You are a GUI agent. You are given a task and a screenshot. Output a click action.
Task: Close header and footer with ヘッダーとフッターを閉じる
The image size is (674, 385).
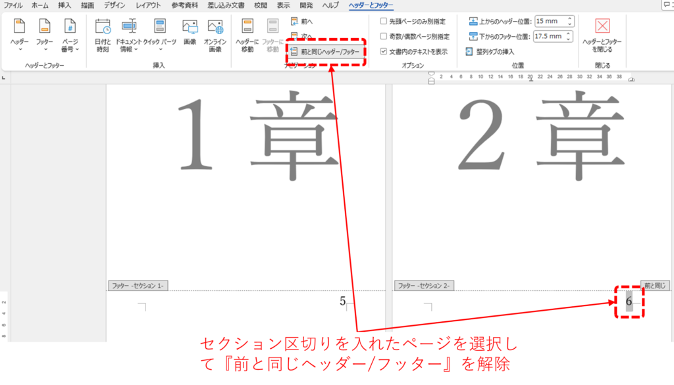pos(602,35)
